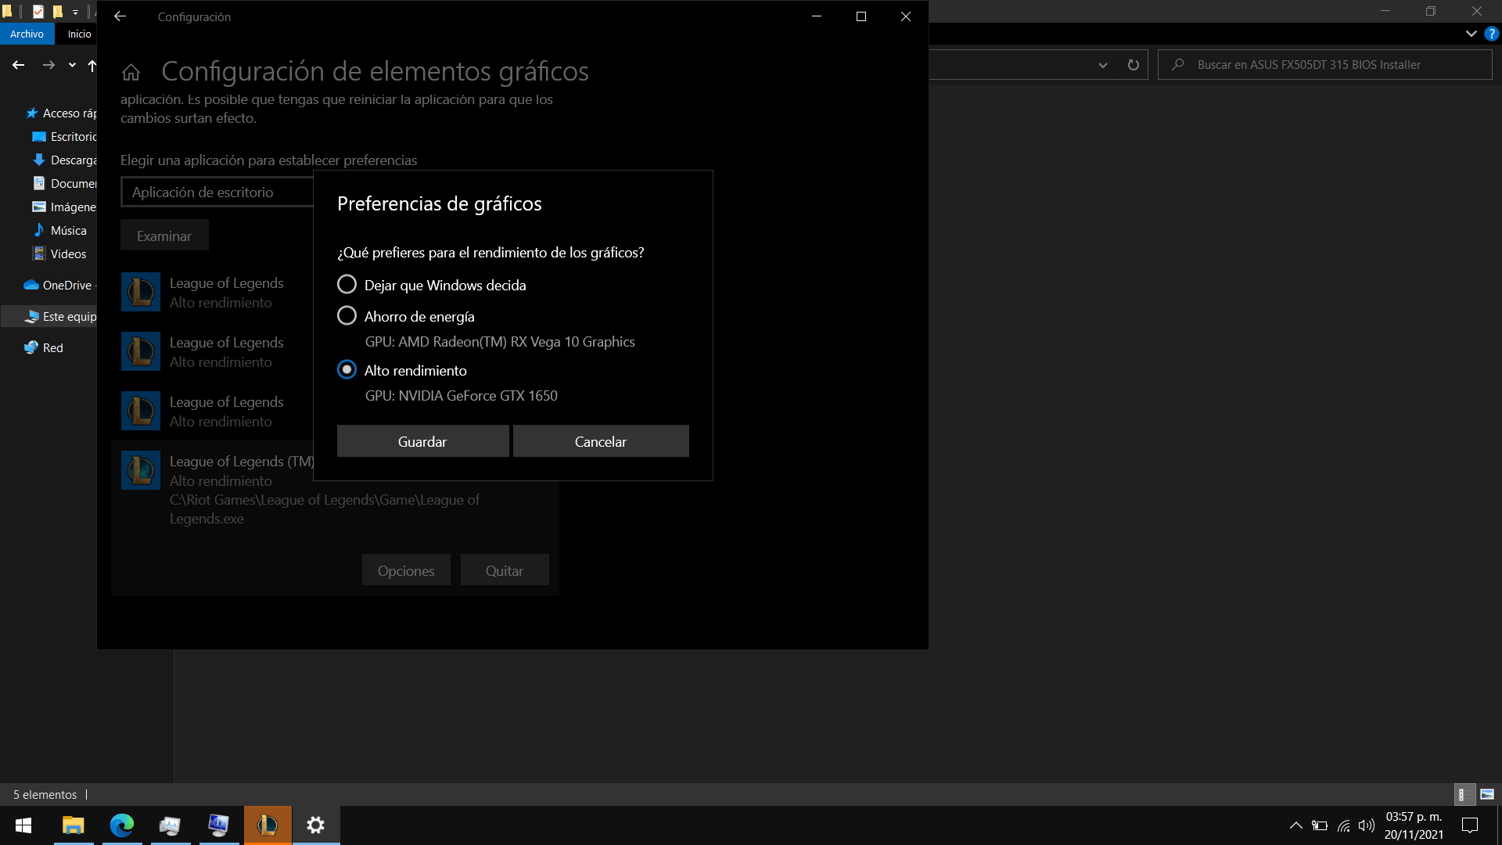Expand the File Explorer ribbon chevron
This screenshot has height=845, width=1502.
coord(1471,34)
